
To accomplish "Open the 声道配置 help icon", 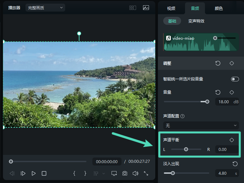I will 182,116.
